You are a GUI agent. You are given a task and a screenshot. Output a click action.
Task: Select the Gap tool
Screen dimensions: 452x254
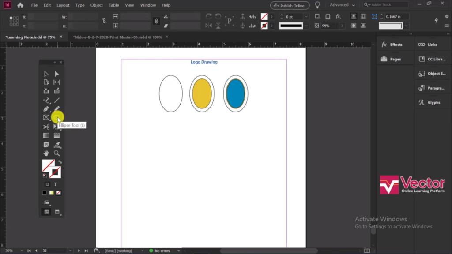tap(57, 82)
